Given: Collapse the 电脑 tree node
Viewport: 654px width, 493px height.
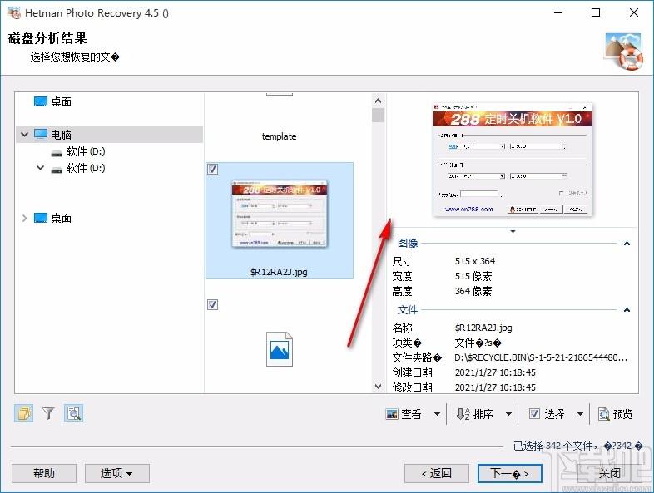Looking at the screenshot, I should click(x=25, y=135).
